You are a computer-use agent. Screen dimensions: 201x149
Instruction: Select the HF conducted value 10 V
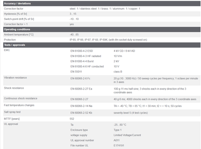coord(116,67)
